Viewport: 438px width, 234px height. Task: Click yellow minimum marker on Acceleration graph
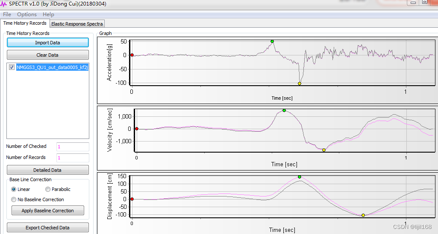click(x=300, y=84)
